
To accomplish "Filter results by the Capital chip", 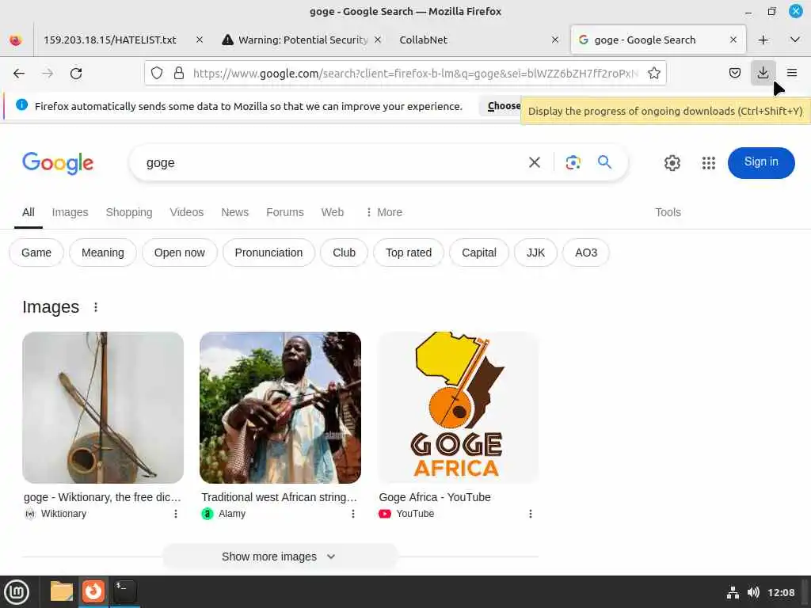I will point(479,253).
